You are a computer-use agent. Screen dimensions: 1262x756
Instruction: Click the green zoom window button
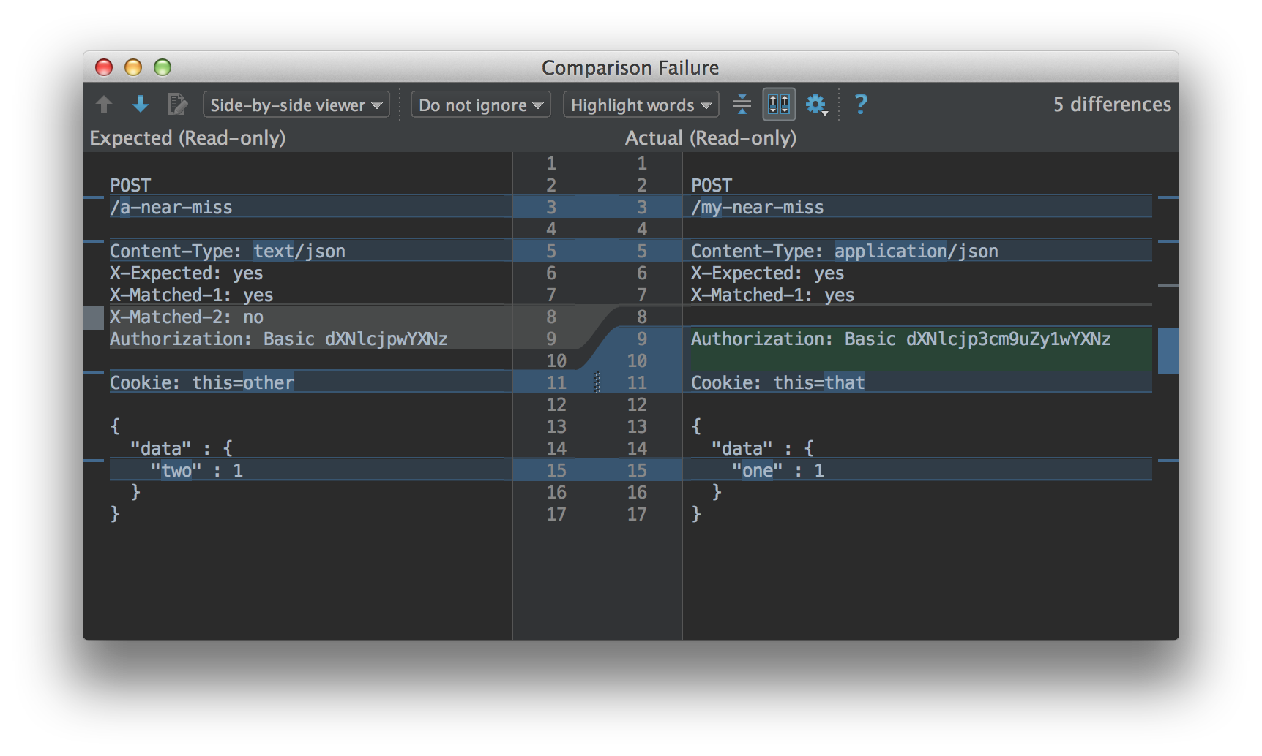pos(163,68)
